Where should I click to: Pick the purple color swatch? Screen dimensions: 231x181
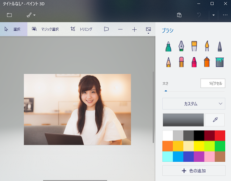[199, 156]
